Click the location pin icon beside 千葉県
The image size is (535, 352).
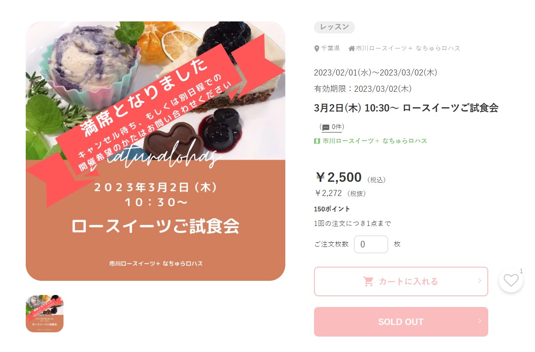(317, 48)
